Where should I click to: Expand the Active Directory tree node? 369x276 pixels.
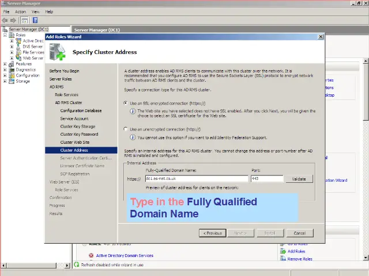[x=12, y=41]
